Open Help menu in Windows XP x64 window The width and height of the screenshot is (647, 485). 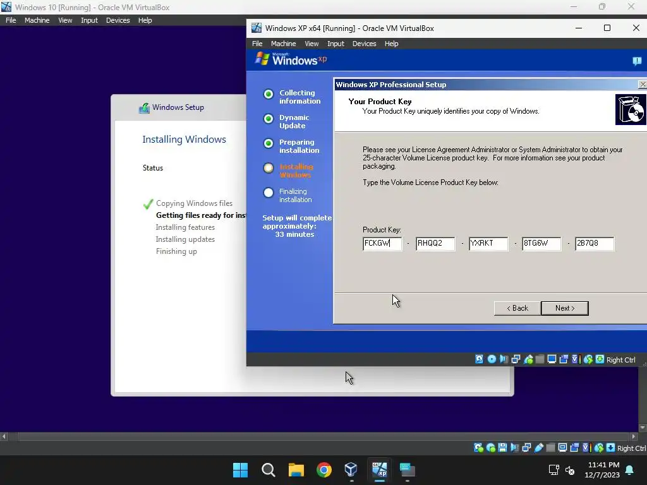(x=391, y=44)
